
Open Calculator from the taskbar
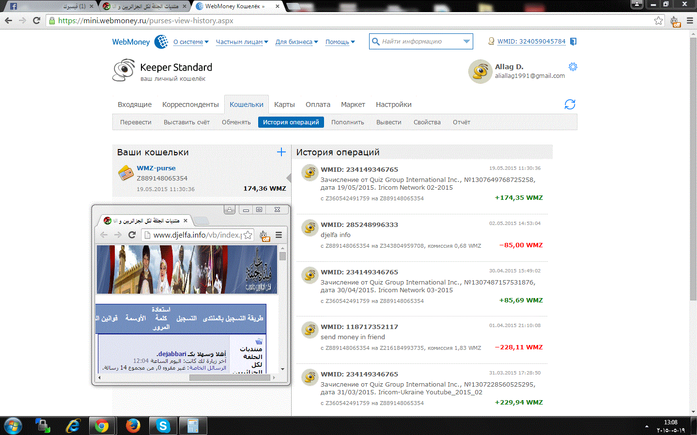click(193, 426)
